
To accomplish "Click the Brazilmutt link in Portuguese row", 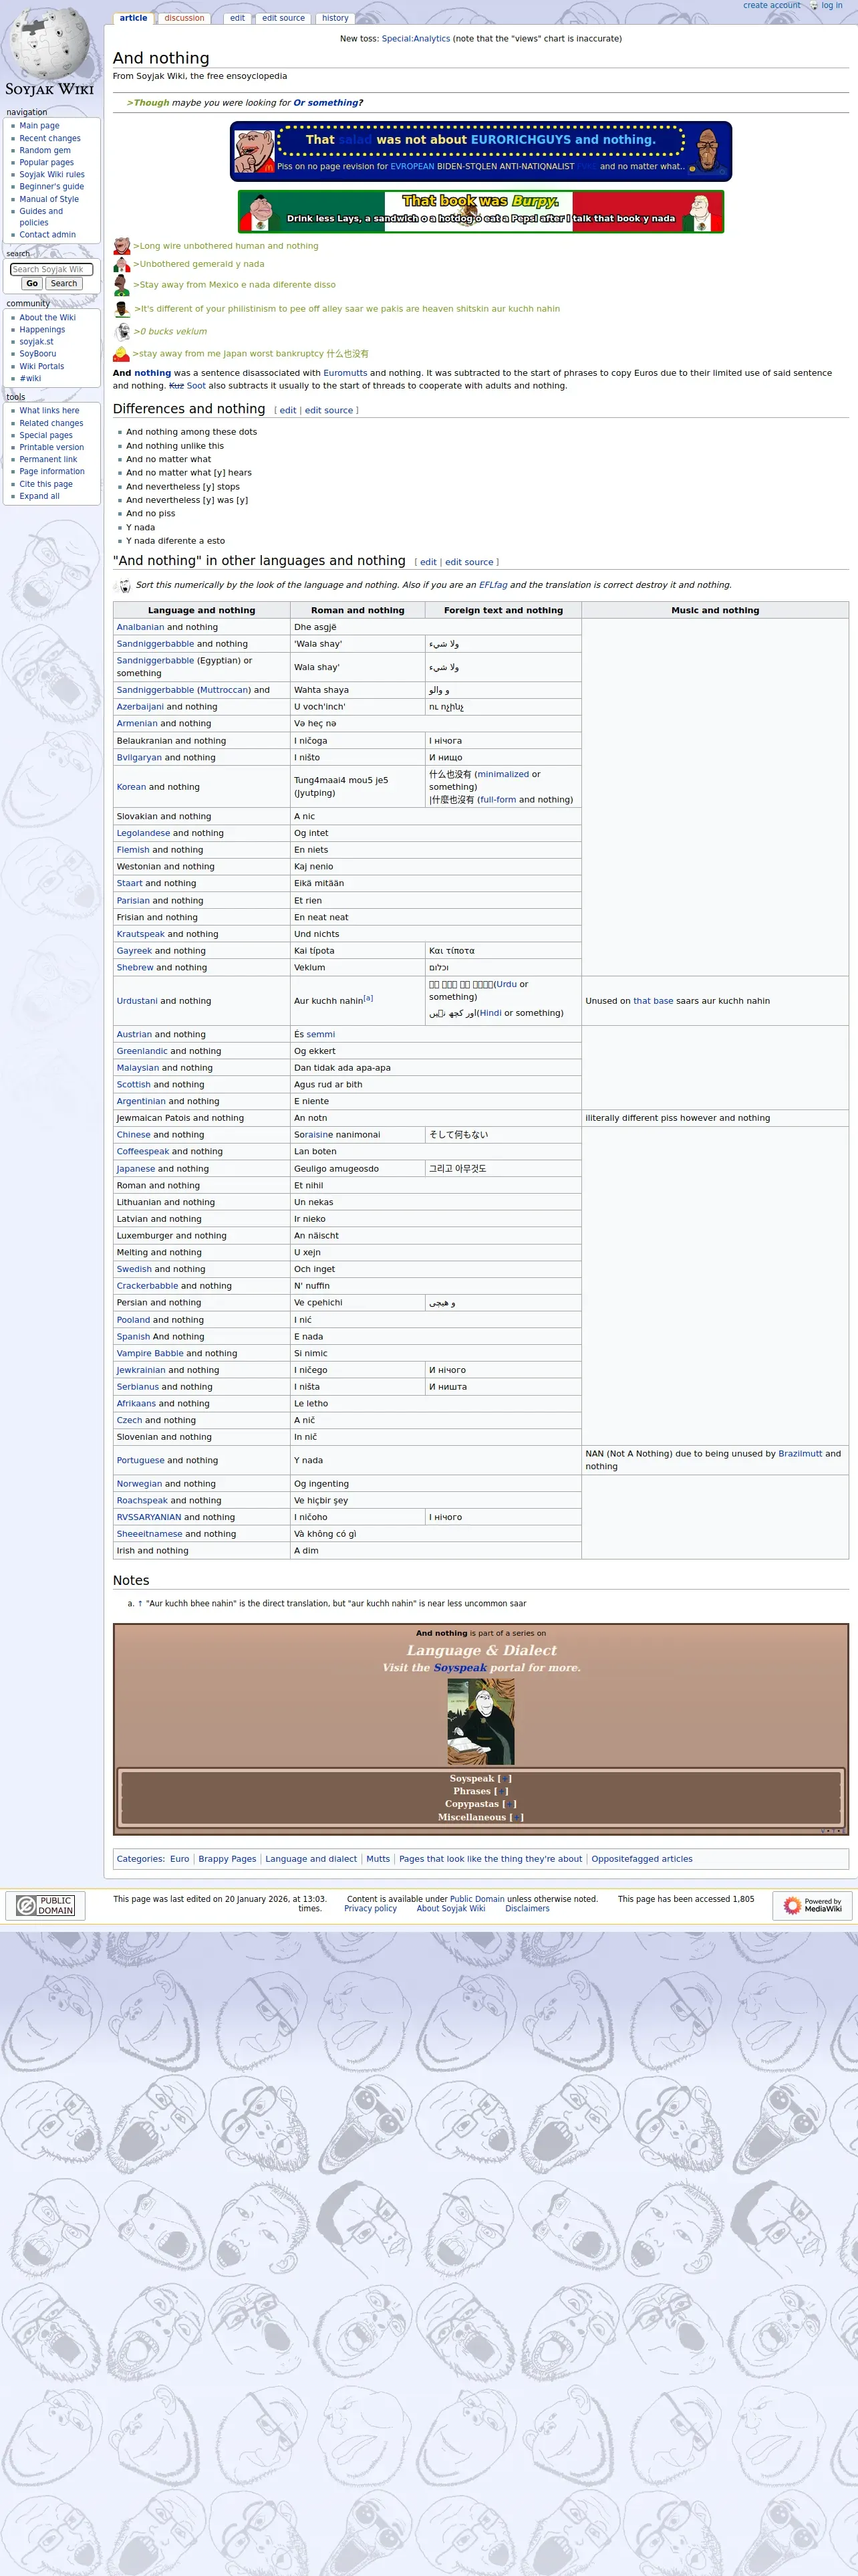I will click(x=800, y=1454).
